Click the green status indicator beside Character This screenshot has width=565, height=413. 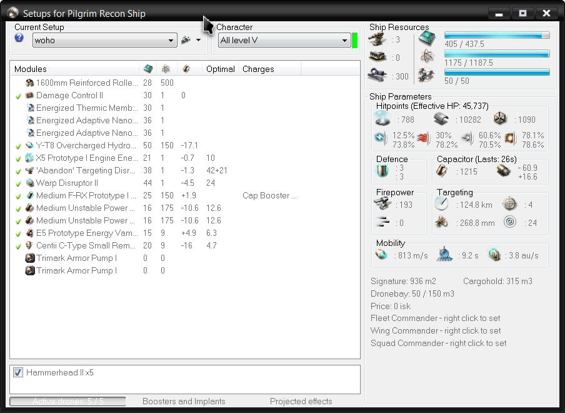click(x=354, y=40)
